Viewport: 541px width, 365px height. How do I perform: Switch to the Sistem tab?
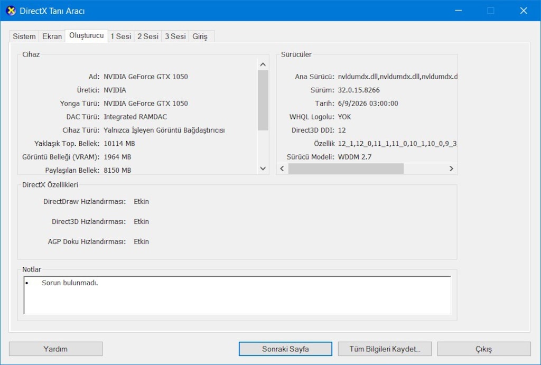click(24, 36)
